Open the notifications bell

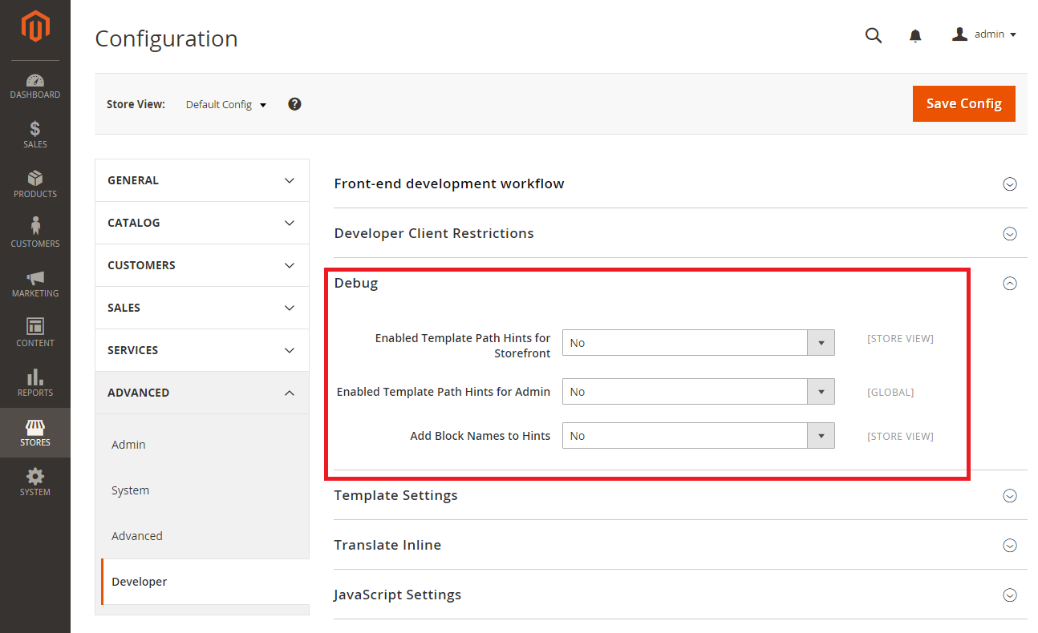point(915,35)
